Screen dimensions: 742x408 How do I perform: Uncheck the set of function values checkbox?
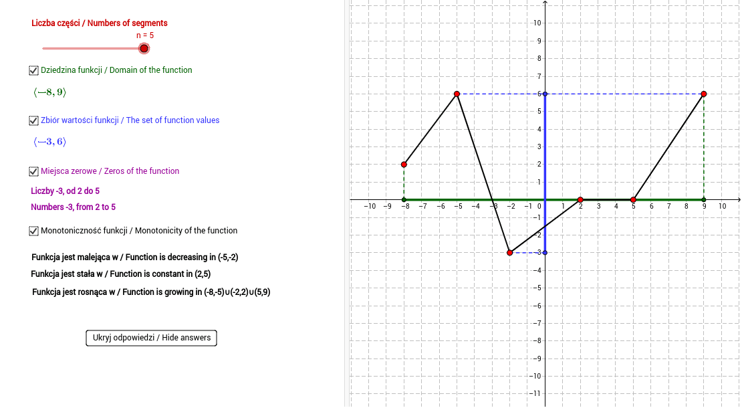tap(33, 120)
